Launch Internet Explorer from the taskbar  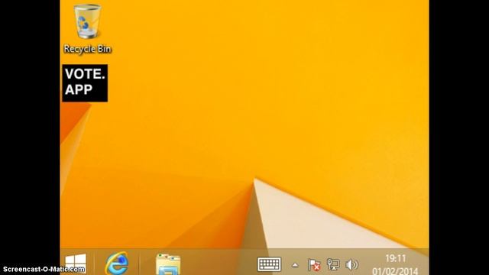pyautogui.click(x=117, y=264)
